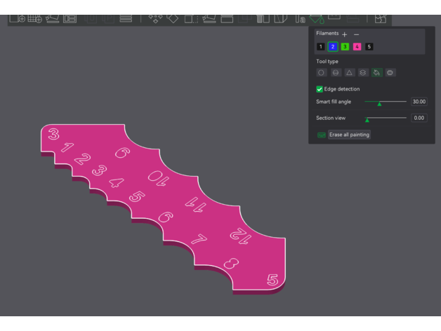Click the Section view value field
The height and width of the screenshot is (331, 441).
pos(419,118)
